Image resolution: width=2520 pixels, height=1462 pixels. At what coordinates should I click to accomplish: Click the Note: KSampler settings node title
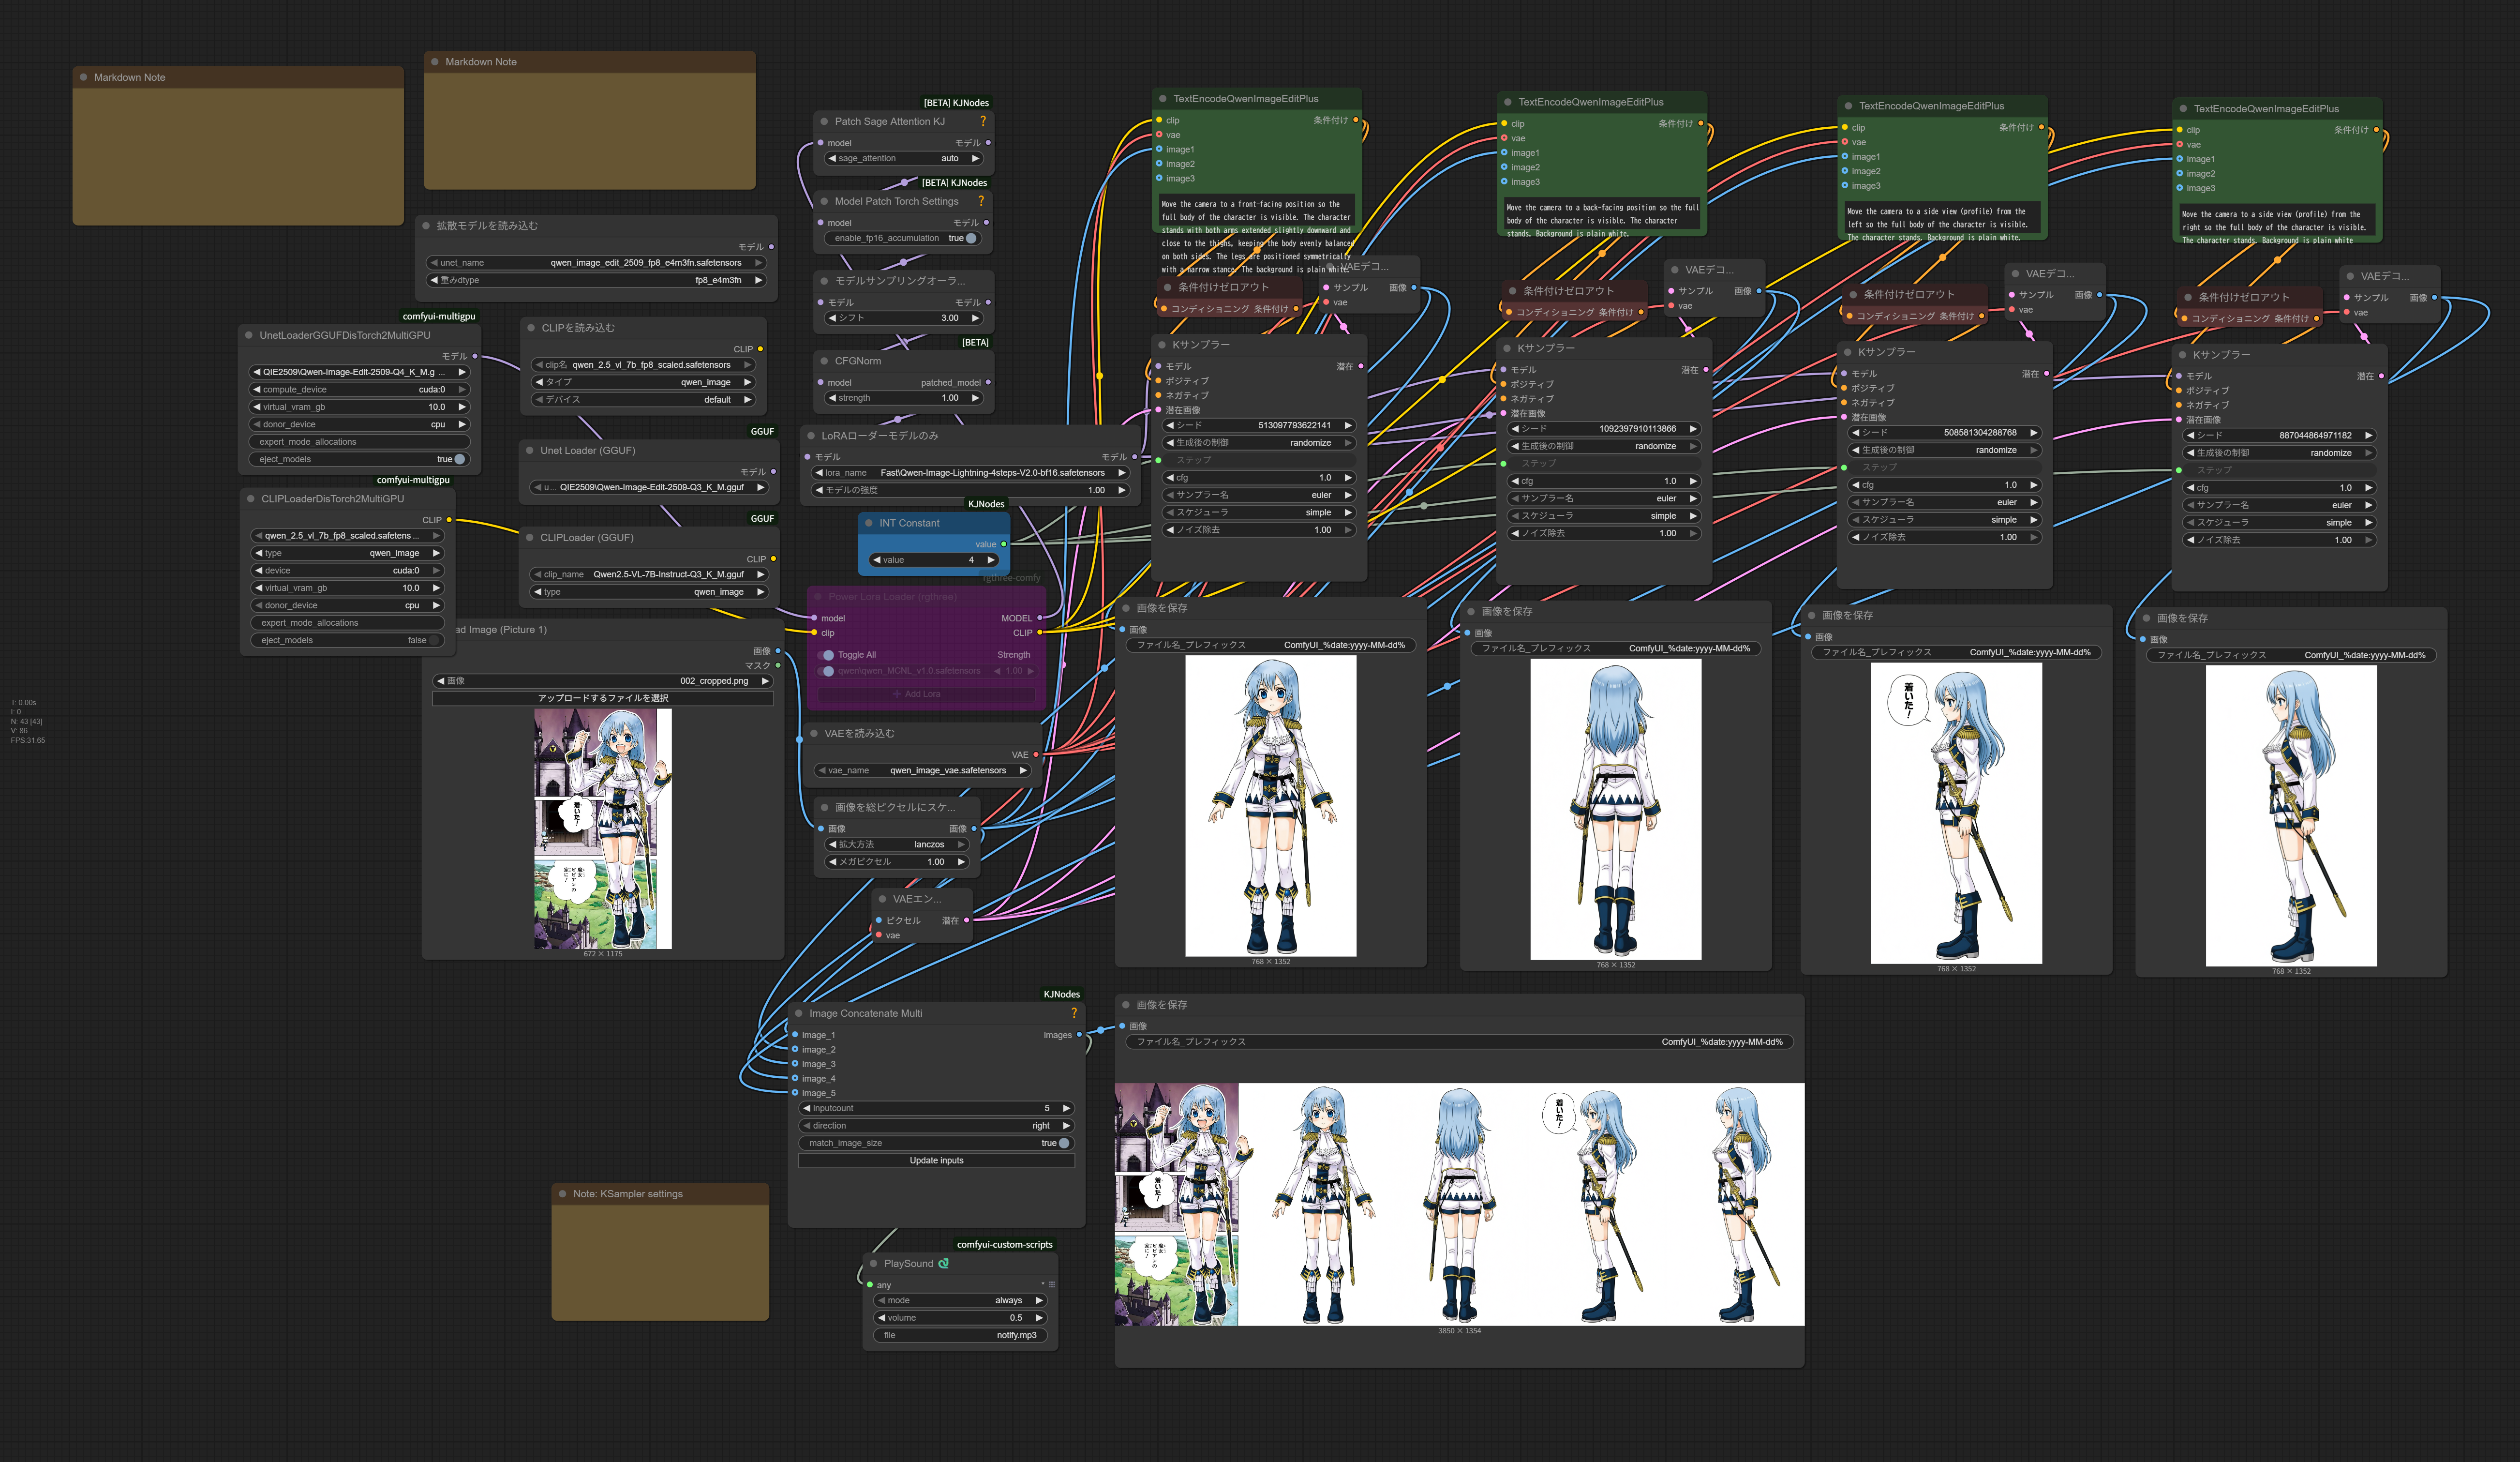627,1194
